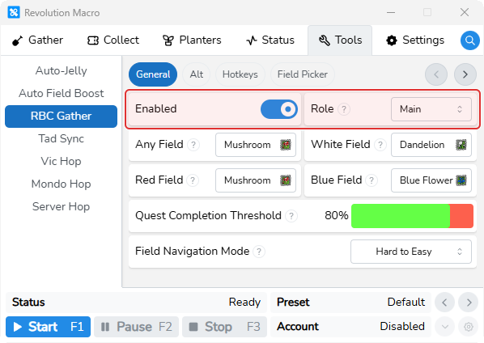Toggle the Enabled switch off
484x343 pixels.
[279, 109]
